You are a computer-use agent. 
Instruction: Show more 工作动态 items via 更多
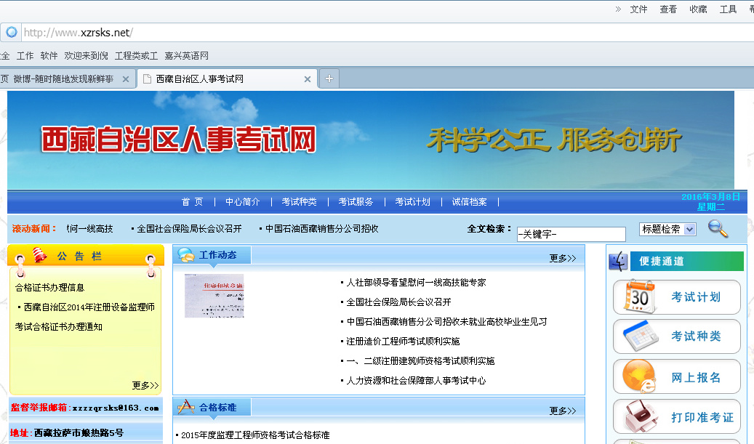tap(563, 259)
